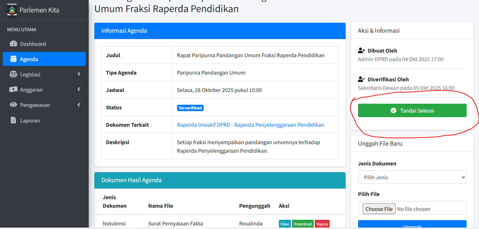Screen dimensions: 479x229
Task: Click the blue Terverifikasi status badge
Action: (190, 108)
